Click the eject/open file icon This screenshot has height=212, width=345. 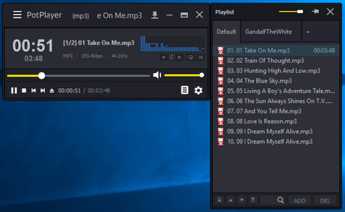(x=52, y=90)
